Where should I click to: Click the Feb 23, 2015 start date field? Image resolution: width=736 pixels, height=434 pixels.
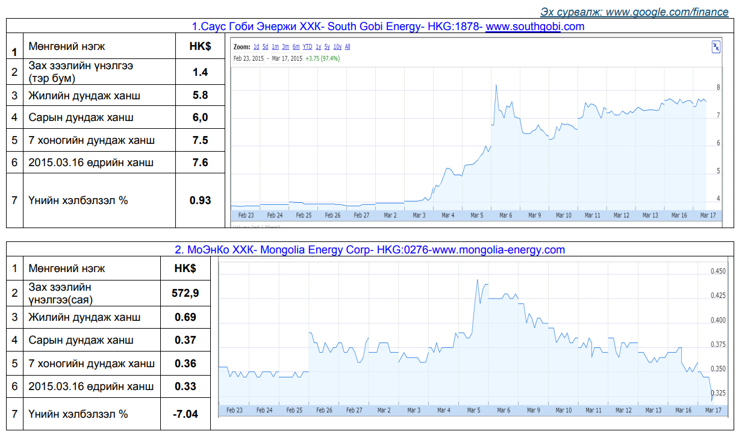pyautogui.click(x=249, y=58)
